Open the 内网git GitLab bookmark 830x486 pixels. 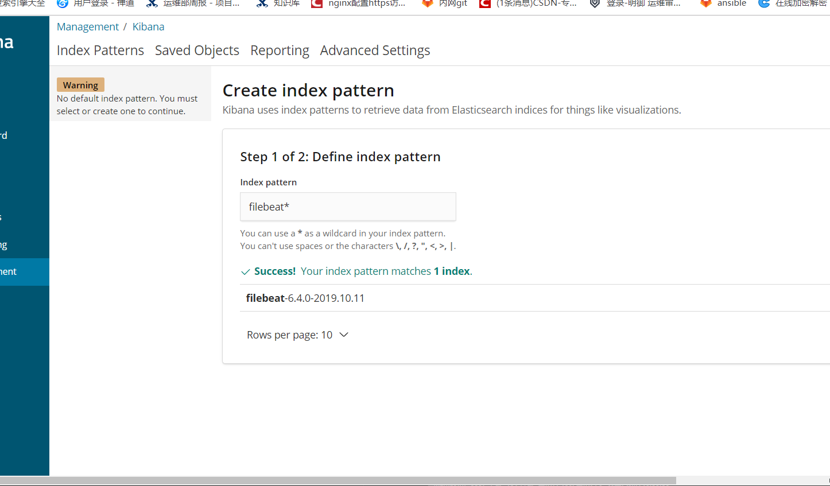(444, 3)
